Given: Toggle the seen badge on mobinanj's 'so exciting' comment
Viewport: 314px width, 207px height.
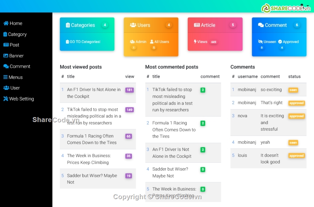Looking at the screenshot, I should (x=293, y=90).
